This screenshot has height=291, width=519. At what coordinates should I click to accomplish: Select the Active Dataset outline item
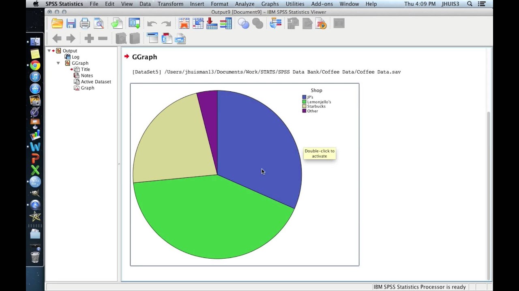96,82
